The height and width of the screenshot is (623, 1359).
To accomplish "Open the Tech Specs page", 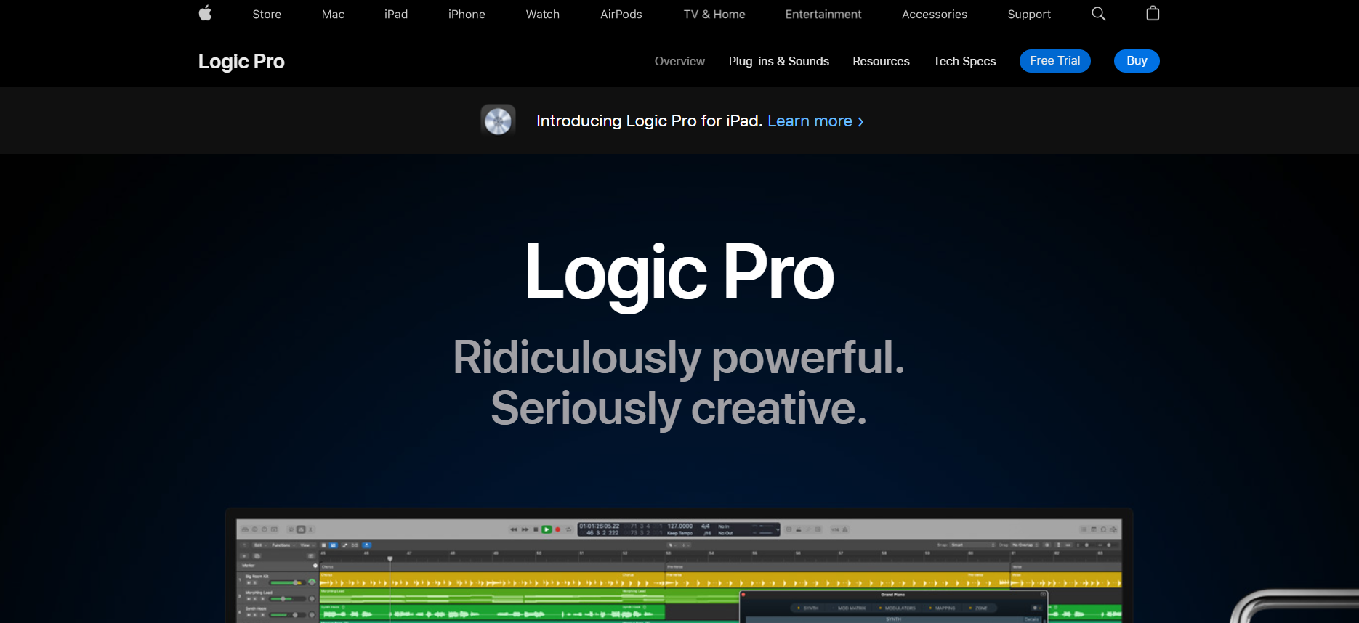I will (x=964, y=62).
